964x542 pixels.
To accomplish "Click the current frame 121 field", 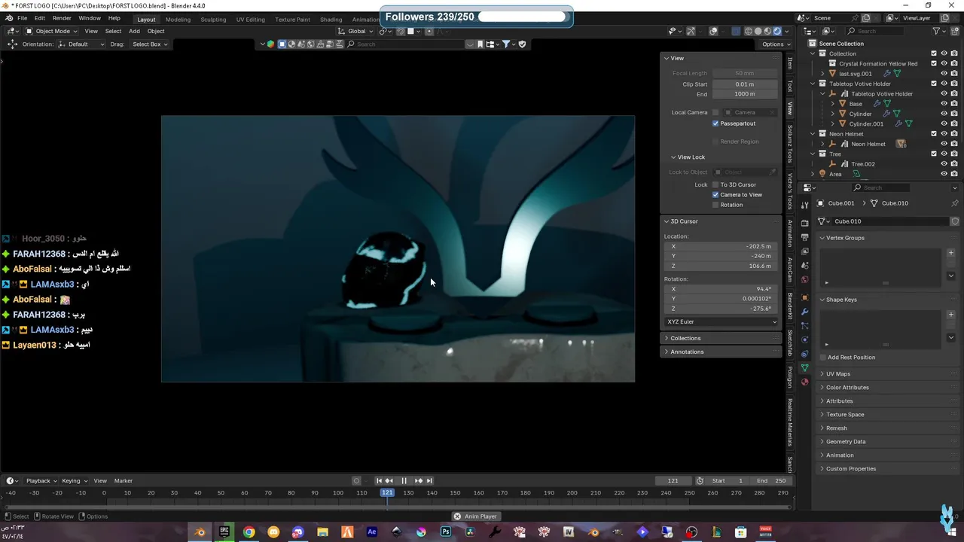I will (673, 481).
